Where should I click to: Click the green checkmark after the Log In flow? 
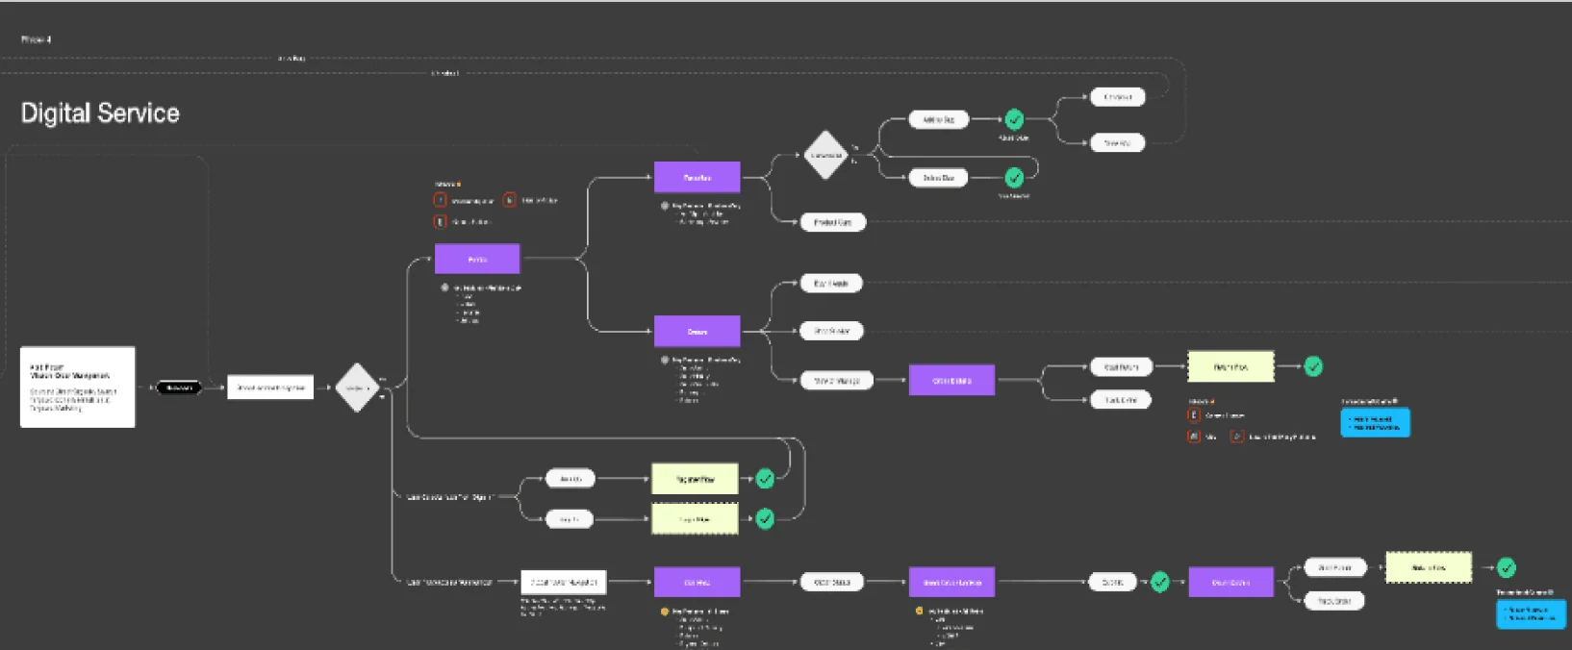tap(765, 519)
